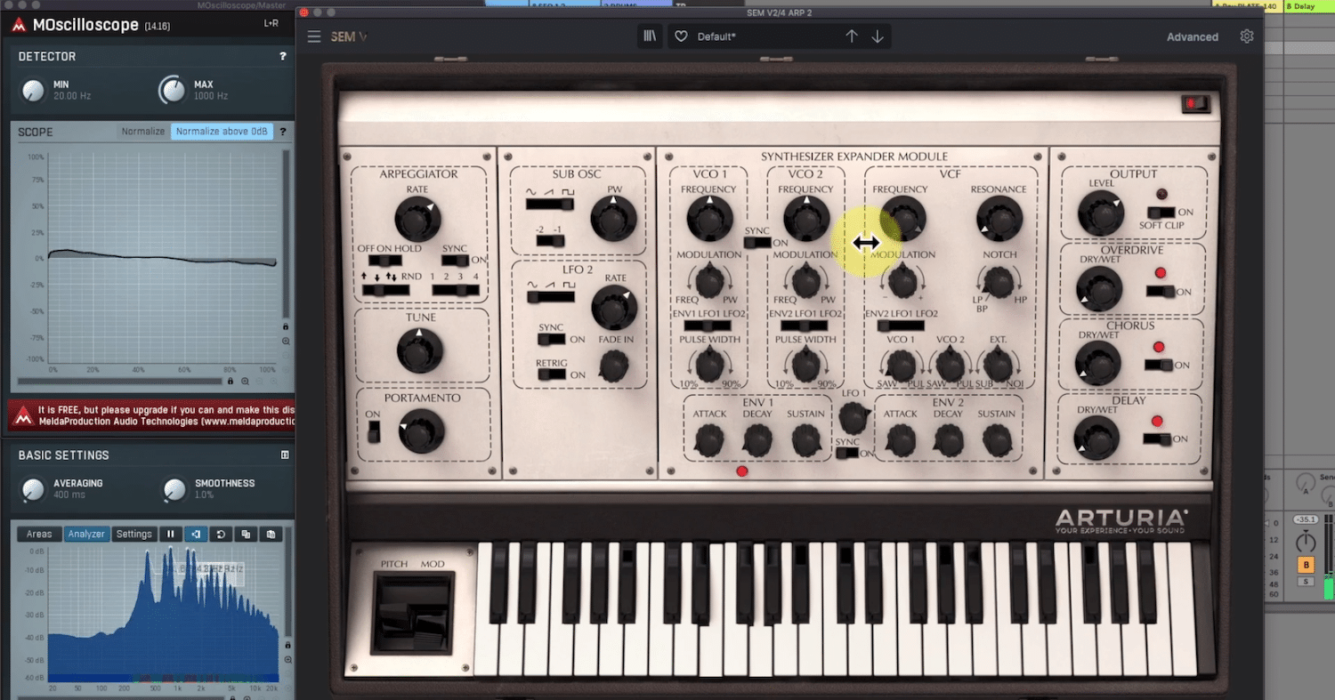Click the analyzer paste icon

[x=271, y=535]
